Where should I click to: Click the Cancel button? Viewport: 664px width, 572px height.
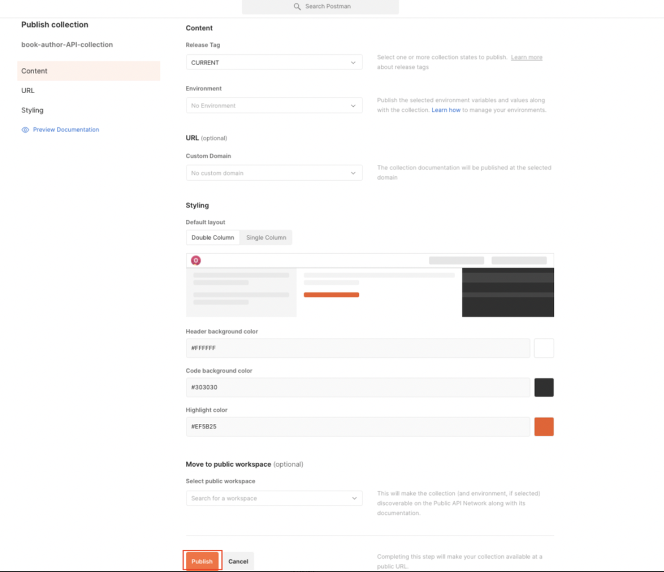(238, 561)
